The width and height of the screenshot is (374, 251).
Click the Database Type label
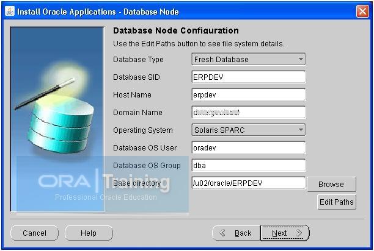pos(138,60)
